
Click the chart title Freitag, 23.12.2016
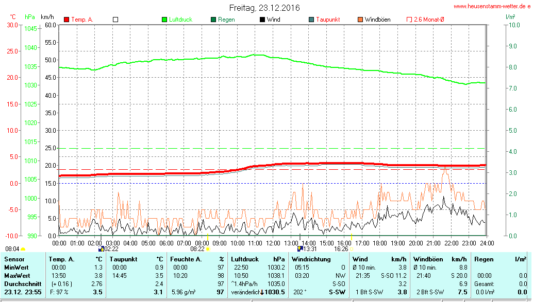(264, 8)
